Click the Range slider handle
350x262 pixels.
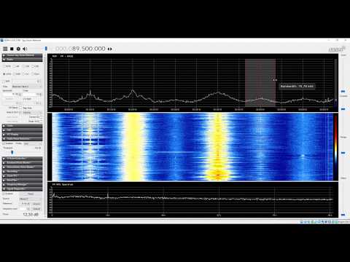(x=343, y=153)
